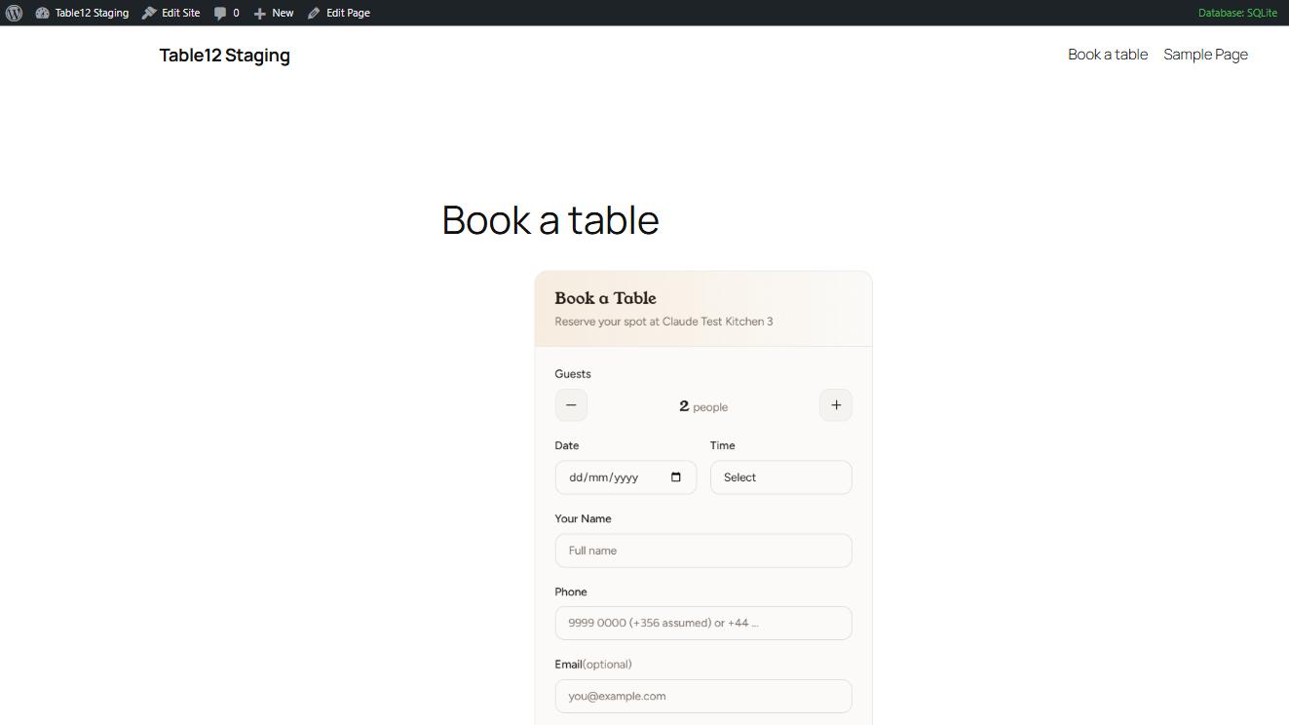This screenshot has width=1289, height=725.
Task: Open the comments bubble icon
Action: click(x=226, y=13)
